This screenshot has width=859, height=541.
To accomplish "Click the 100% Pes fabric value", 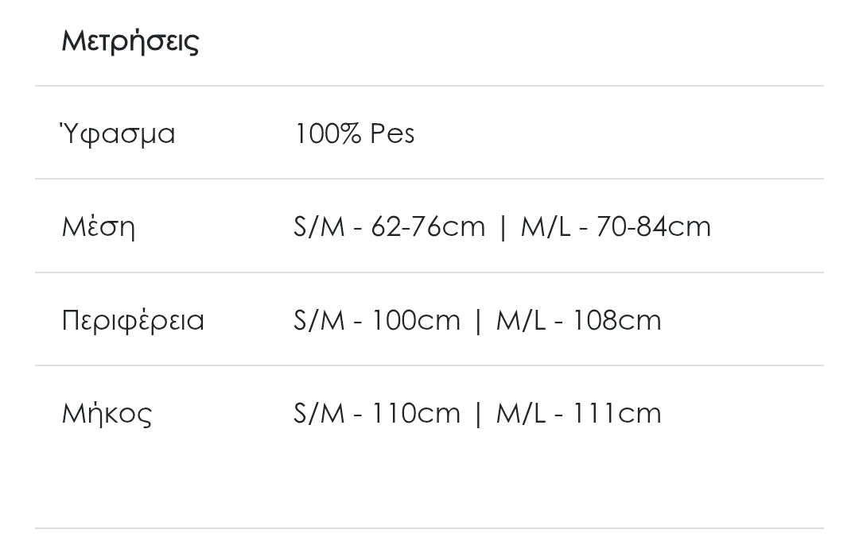I will [354, 133].
